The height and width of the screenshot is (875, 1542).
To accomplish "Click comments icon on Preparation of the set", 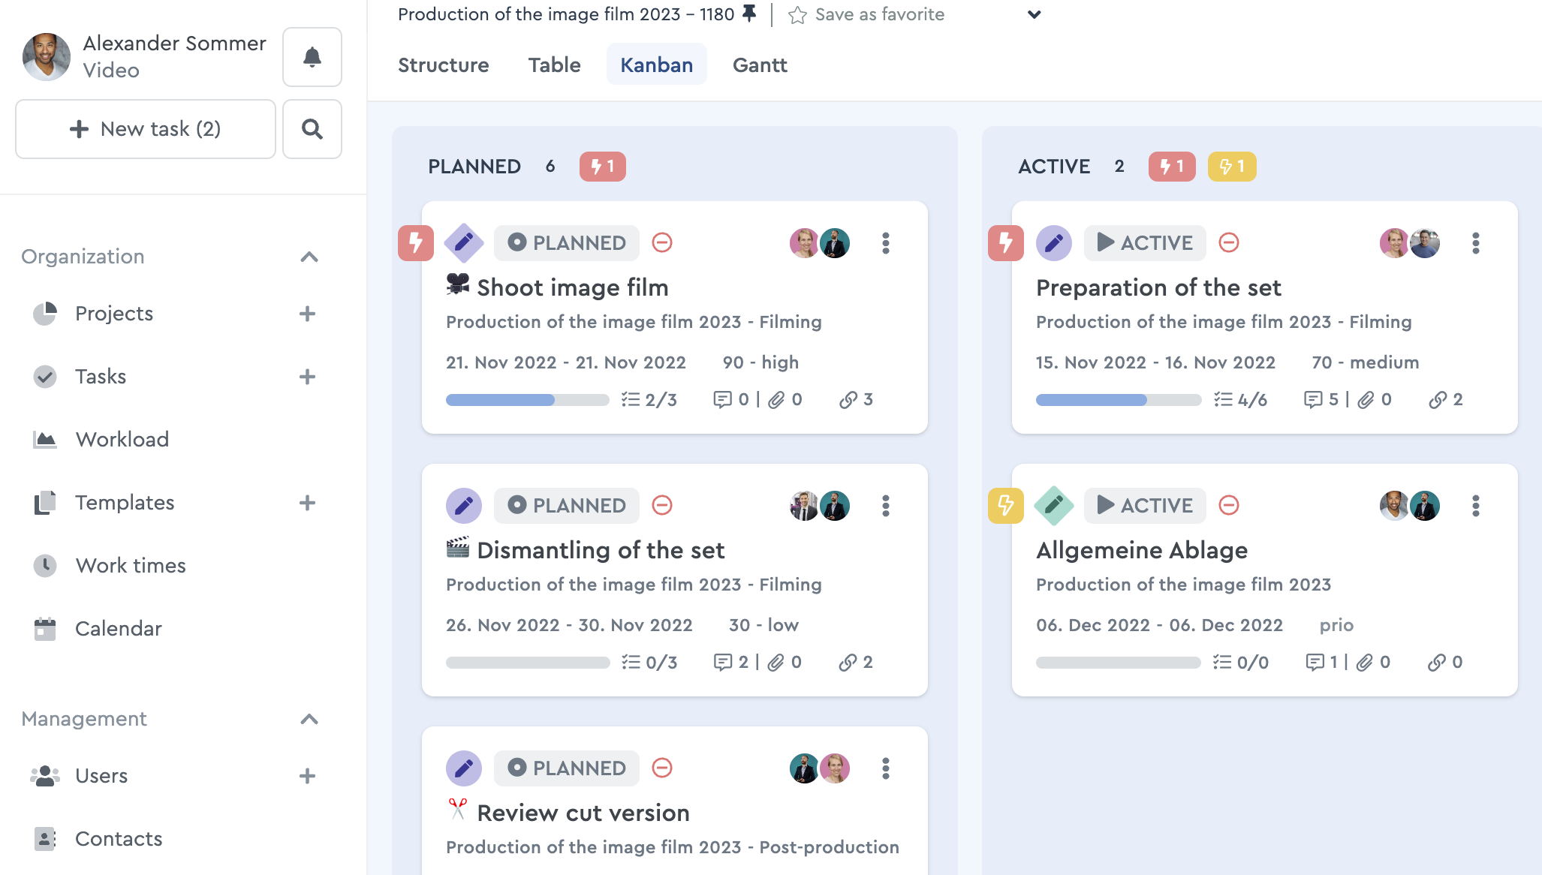I will point(1313,400).
